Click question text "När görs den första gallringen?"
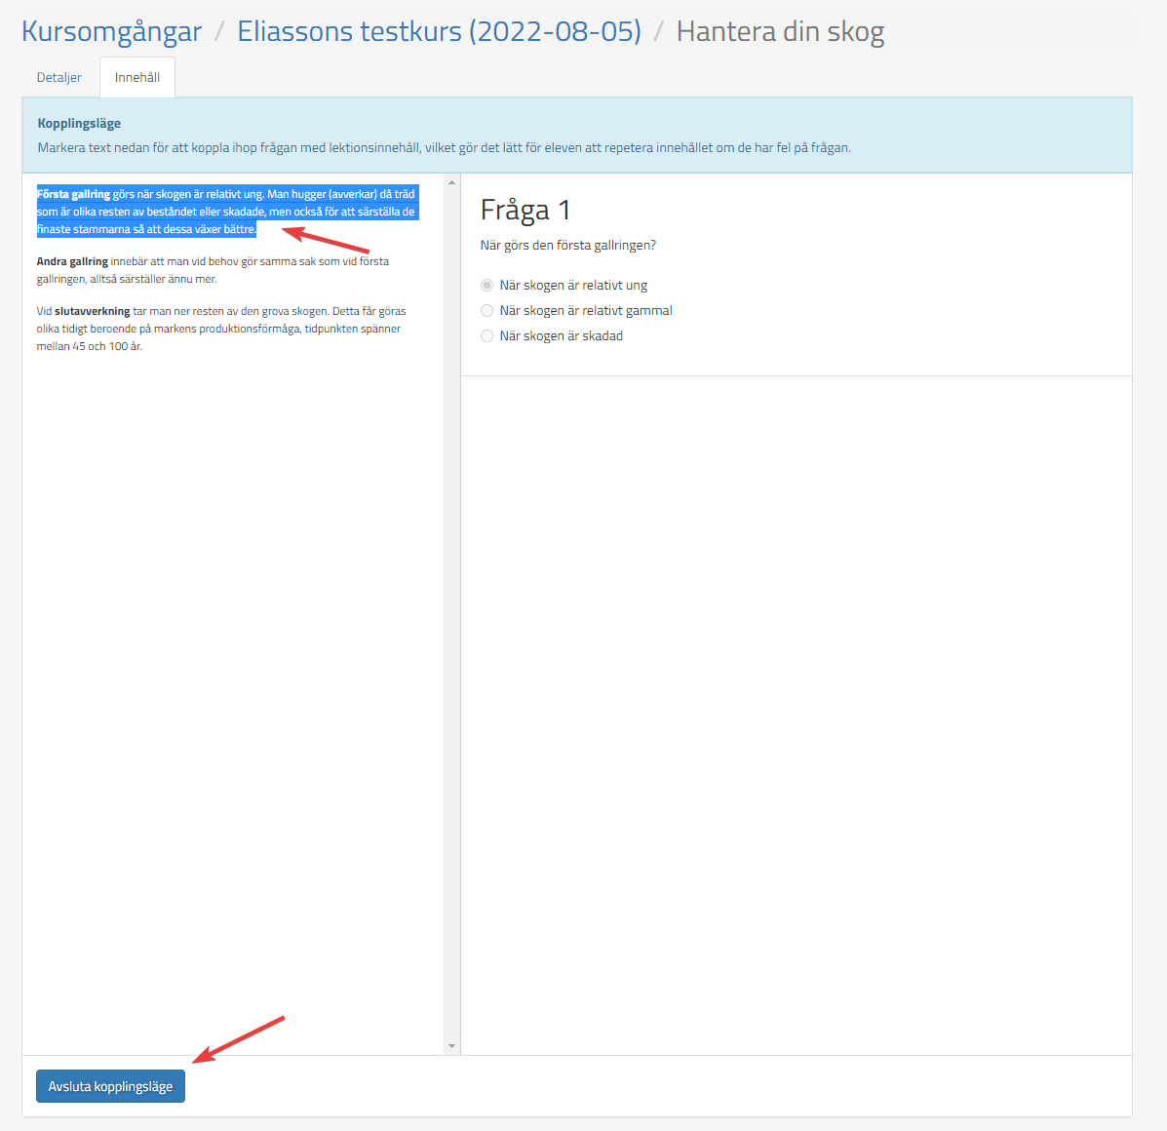This screenshot has width=1167, height=1131. pyautogui.click(x=568, y=245)
